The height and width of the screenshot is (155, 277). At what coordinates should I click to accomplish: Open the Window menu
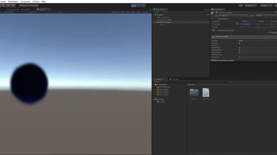(36, 1)
